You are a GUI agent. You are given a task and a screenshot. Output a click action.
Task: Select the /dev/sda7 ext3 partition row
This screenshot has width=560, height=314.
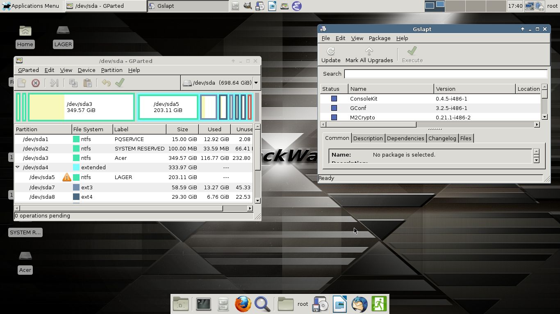(134, 187)
